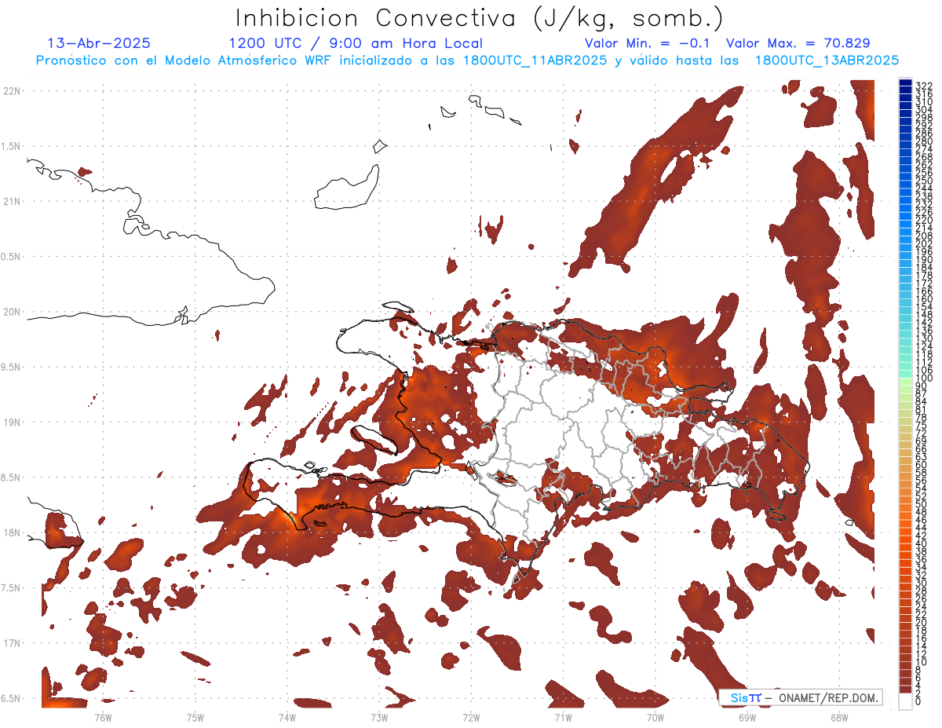
Task: Click the pale green swatch beside value 100
Action: coord(906,381)
